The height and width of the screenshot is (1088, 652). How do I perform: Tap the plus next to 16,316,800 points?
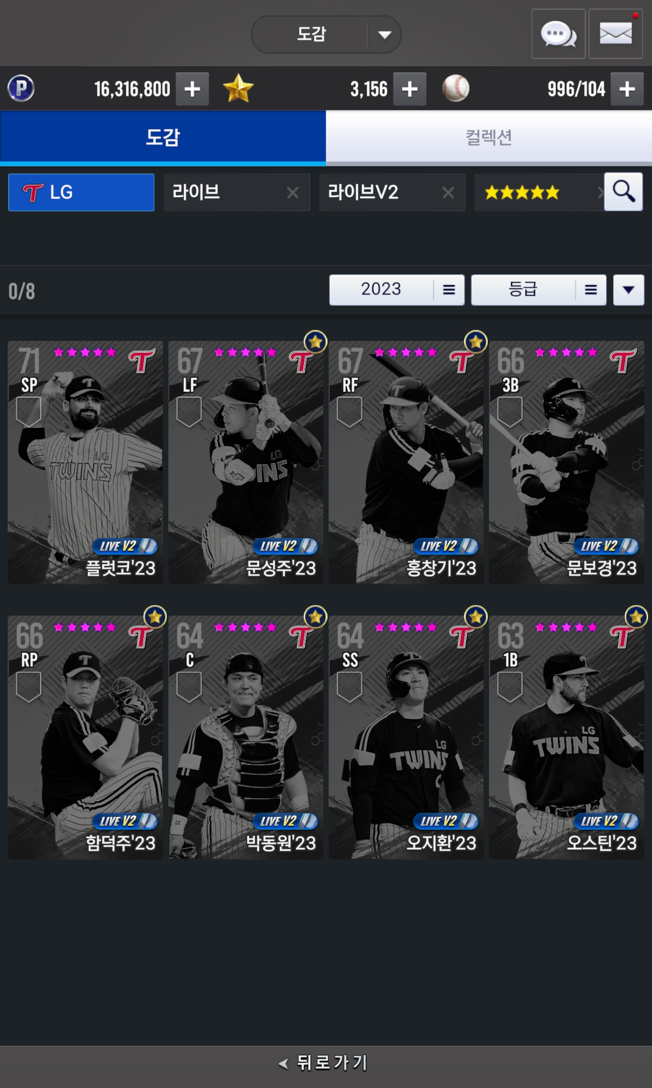point(192,89)
